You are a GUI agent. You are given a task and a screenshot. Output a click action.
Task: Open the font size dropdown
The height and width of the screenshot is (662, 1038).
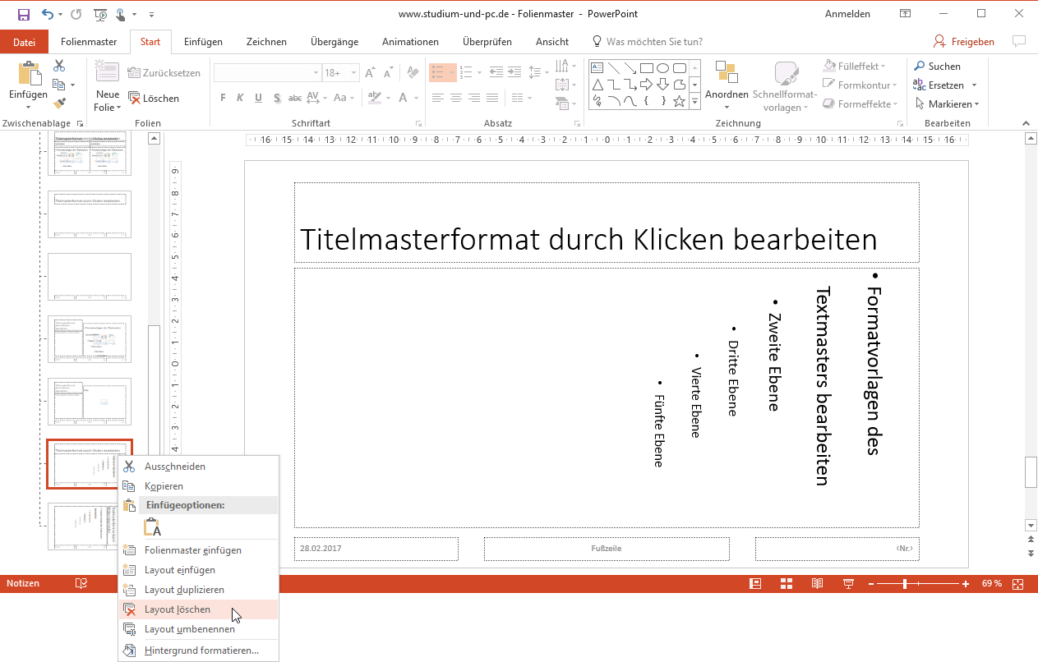pos(353,73)
